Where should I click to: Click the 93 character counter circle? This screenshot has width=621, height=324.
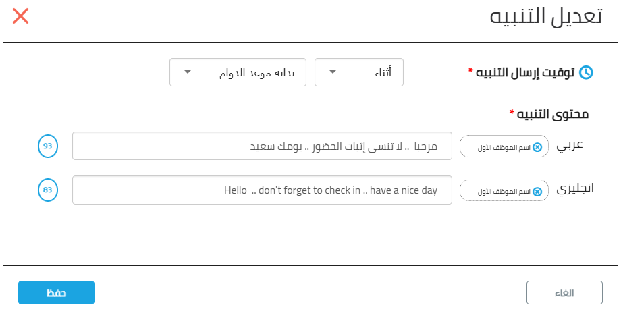pos(48,146)
